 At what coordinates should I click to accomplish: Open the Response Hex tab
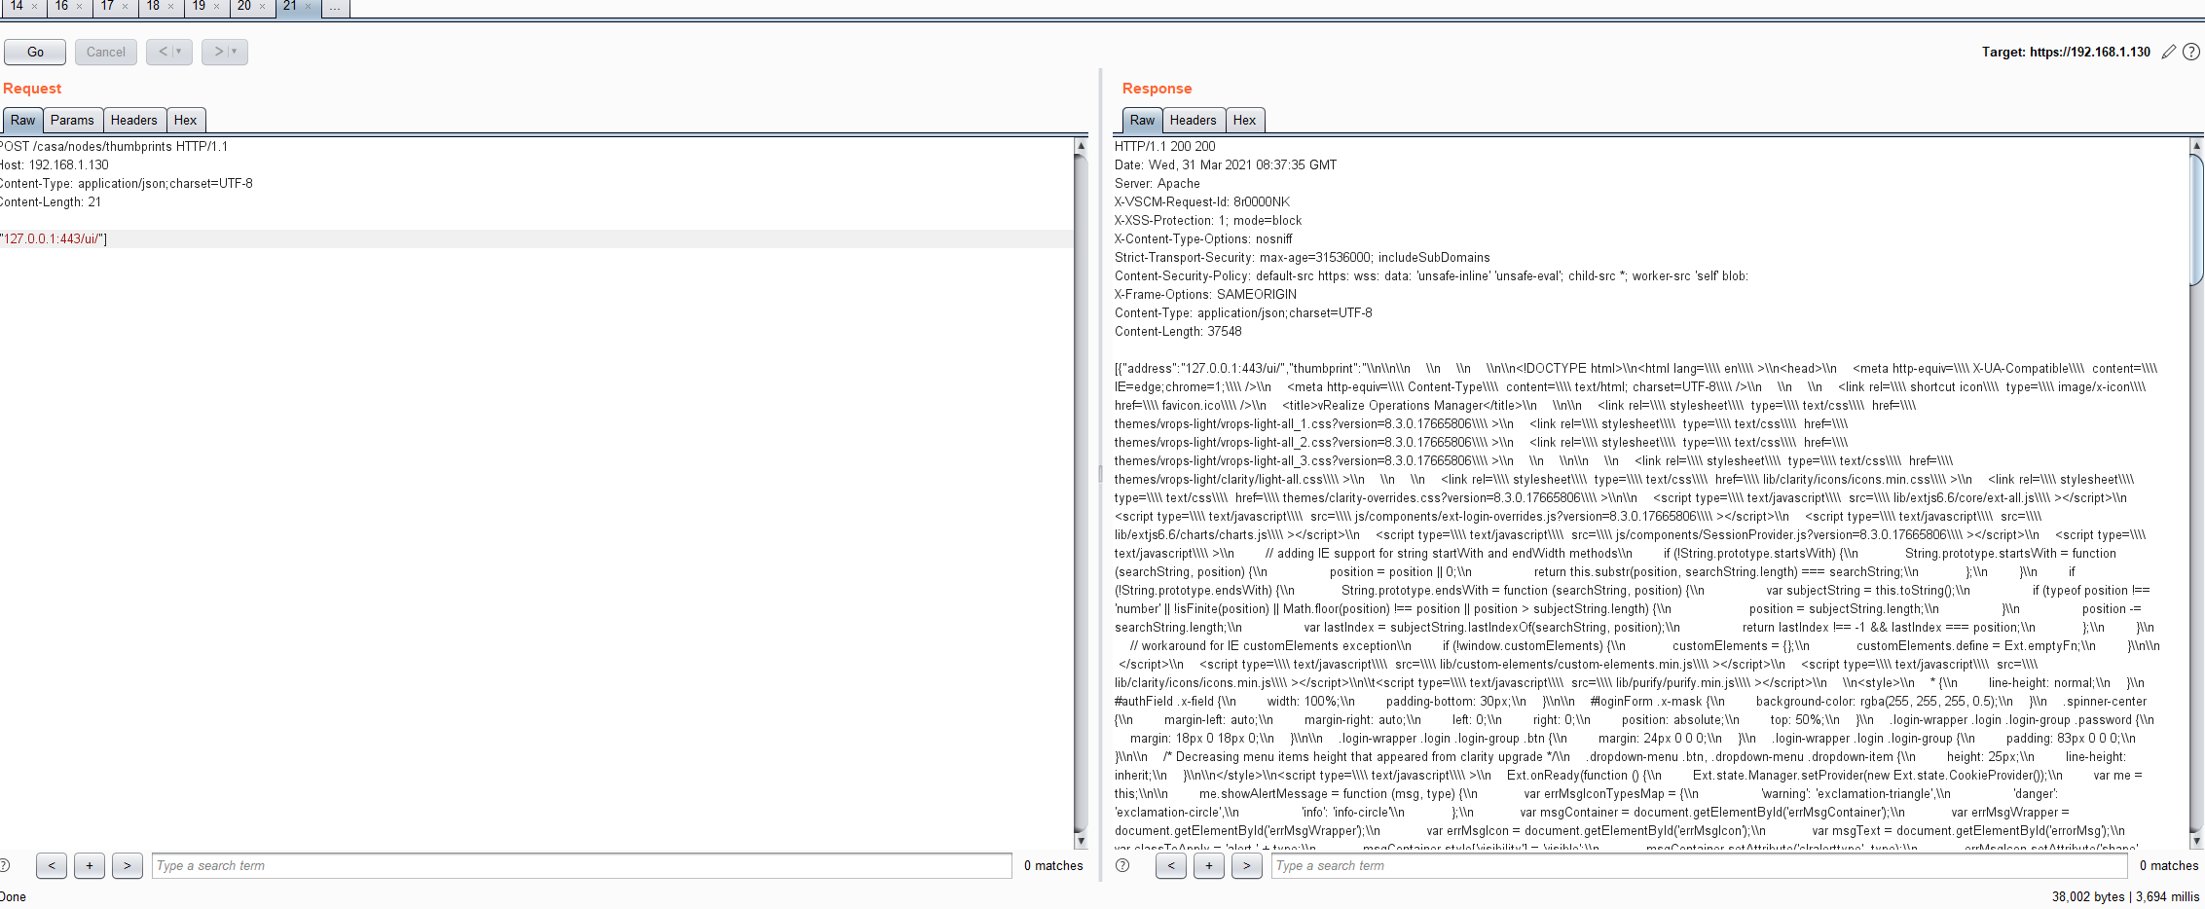pos(1244,121)
